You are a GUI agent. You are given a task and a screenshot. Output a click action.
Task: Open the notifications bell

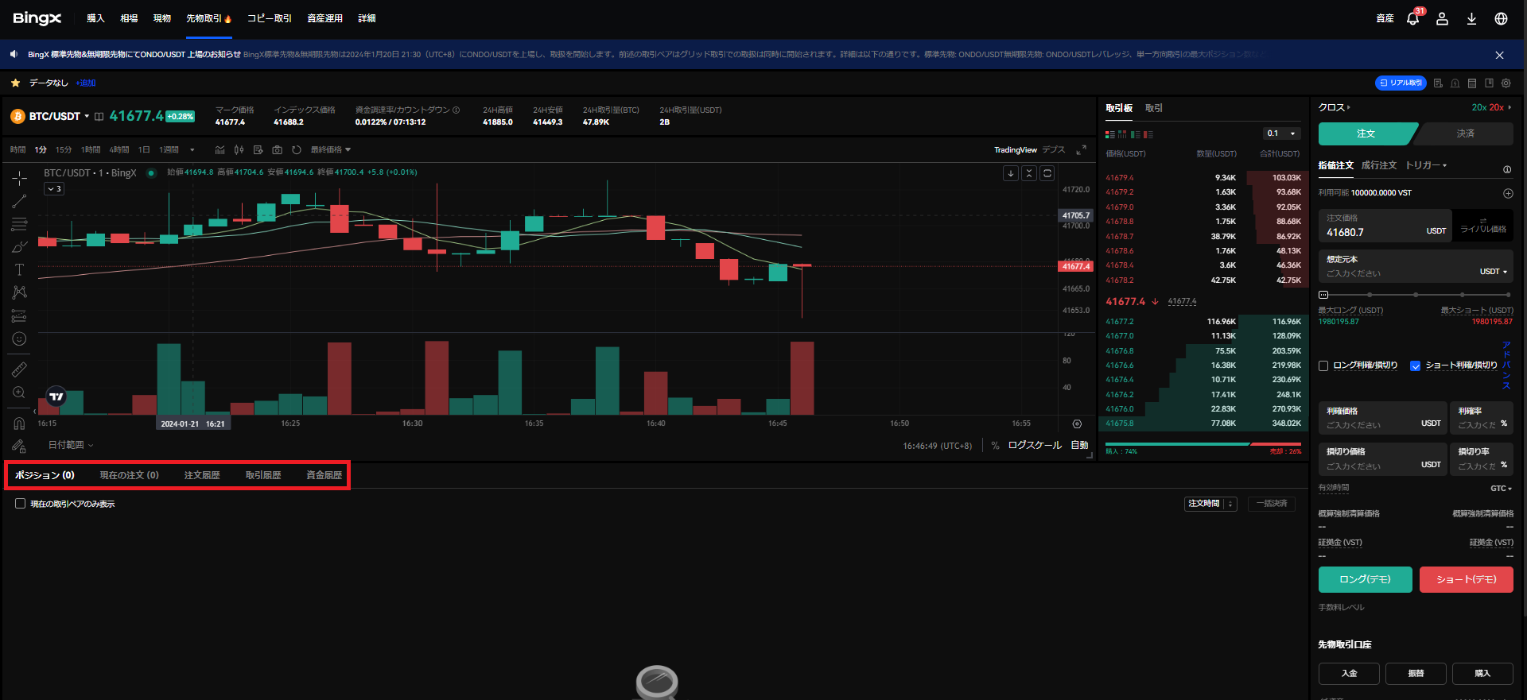tap(1412, 18)
